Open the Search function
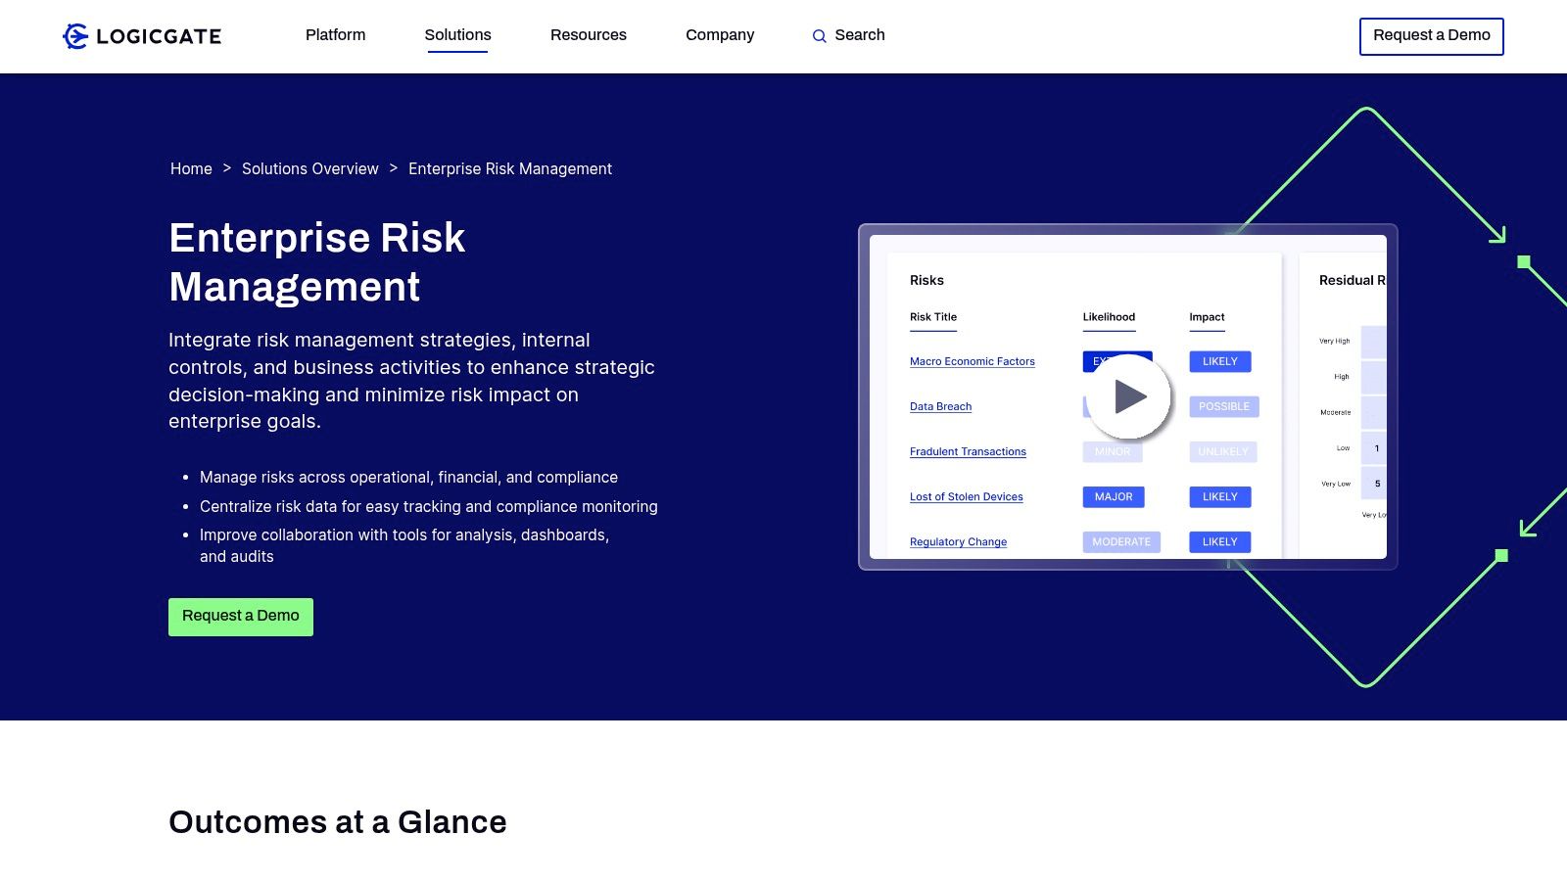This screenshot has width=1567, height=881. click(x=848, y=35)
